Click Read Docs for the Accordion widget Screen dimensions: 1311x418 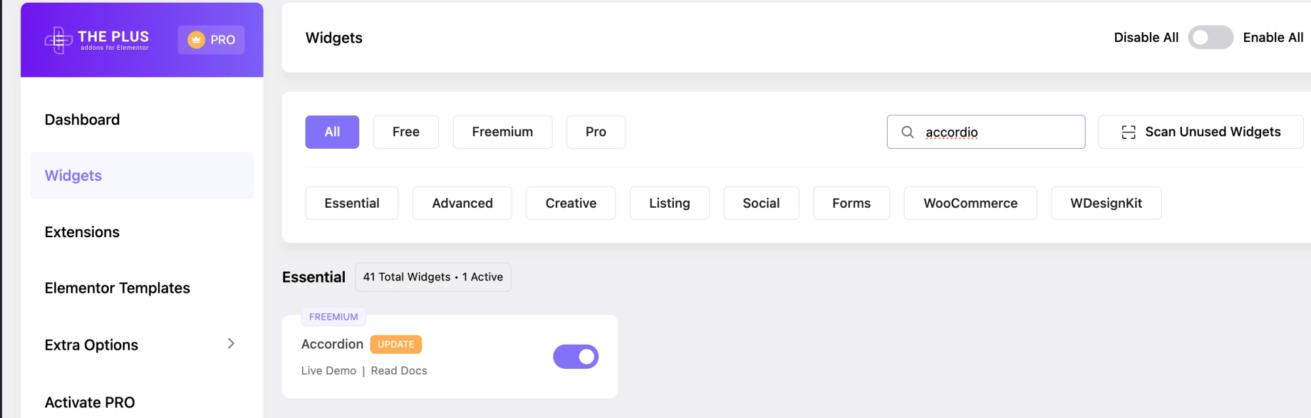click(x=399, y=370)
